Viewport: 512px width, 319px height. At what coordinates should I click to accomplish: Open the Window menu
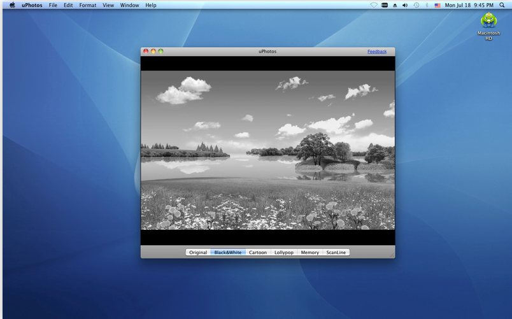pyautogui.click(x=129, y=5)
